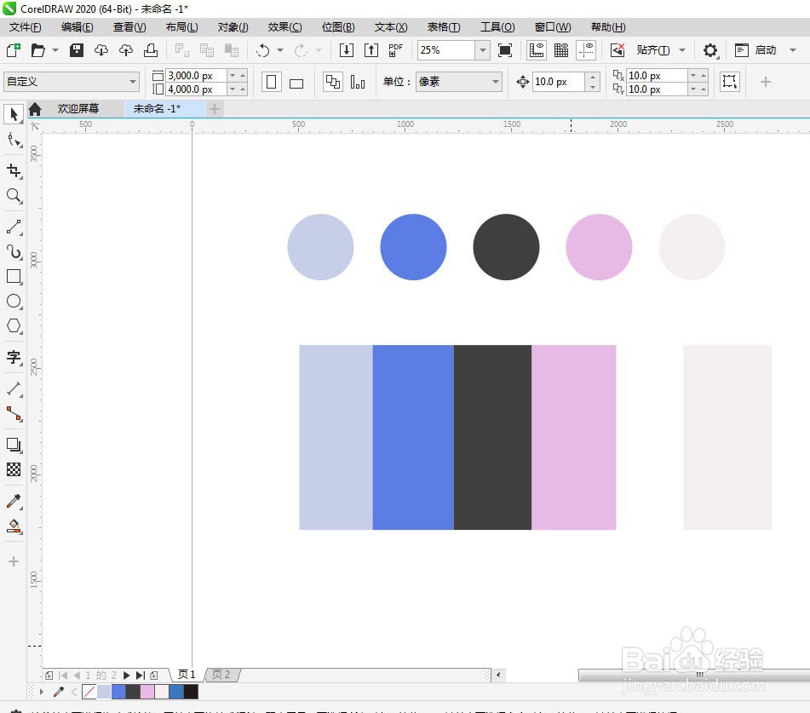810x713 pixels.
Task: Toggle Show grid
Action: coord(561,50)
